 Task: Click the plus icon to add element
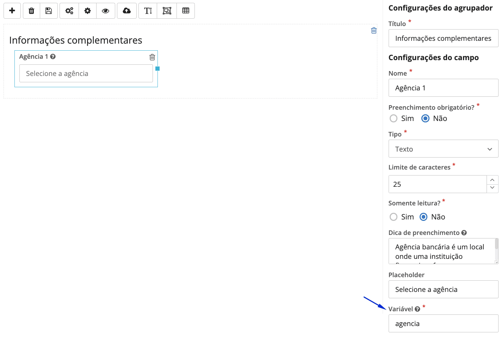12,11
